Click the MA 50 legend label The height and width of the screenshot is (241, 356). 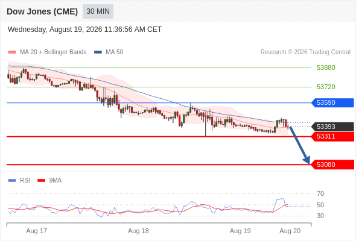[115, 52]
